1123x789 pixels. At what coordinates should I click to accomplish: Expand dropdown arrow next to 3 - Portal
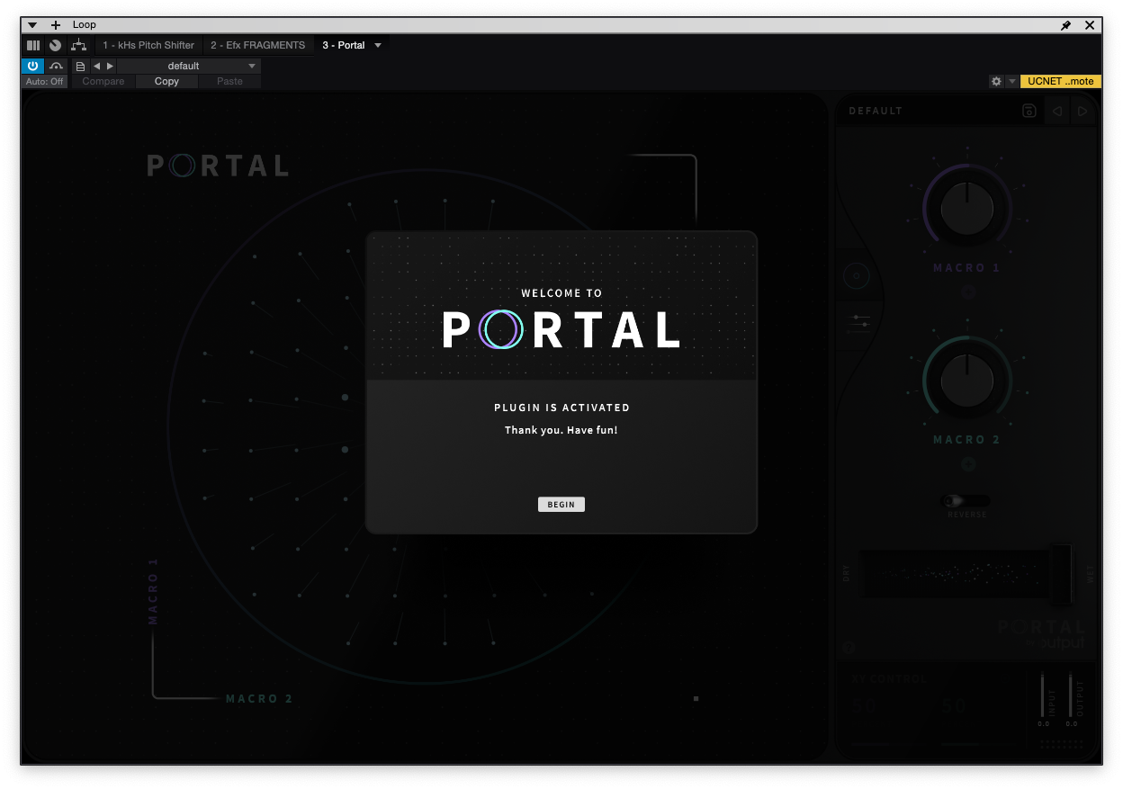(x=378, y=45)
